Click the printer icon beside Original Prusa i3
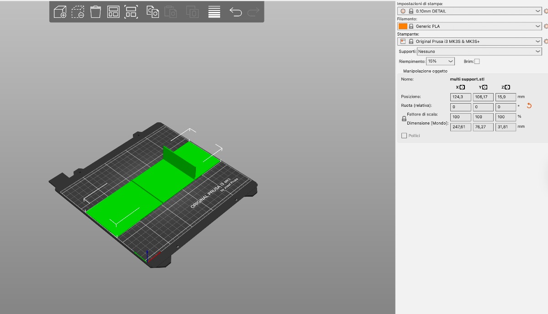 click(x=403, y=42)
